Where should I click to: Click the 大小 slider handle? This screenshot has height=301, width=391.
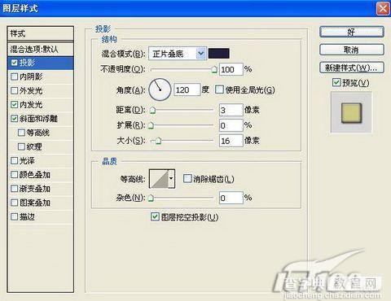(x=159, y=141)
